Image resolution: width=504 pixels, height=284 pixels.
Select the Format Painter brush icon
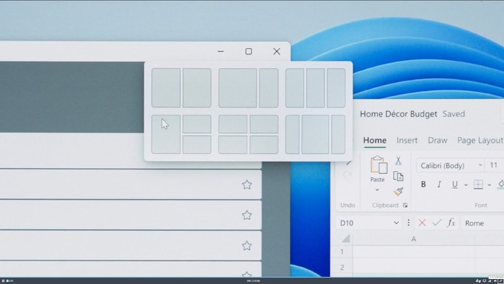pos(399,192)
